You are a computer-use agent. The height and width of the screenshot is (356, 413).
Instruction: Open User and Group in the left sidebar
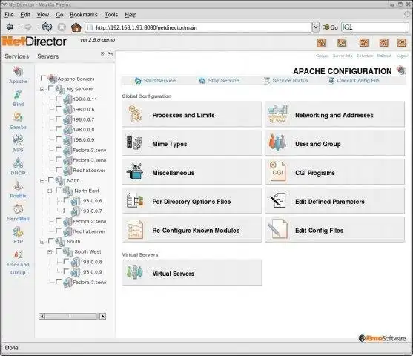pyautogui.click(x=18, y=263)
